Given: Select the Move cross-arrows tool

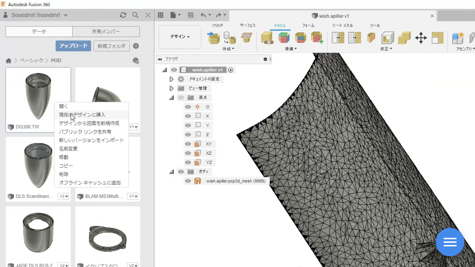Looking at the screenshot, I should 421,38.
